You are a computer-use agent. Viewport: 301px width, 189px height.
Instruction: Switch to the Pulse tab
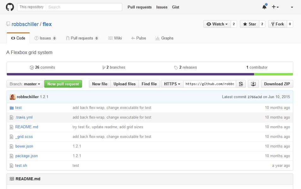(139, 38)
